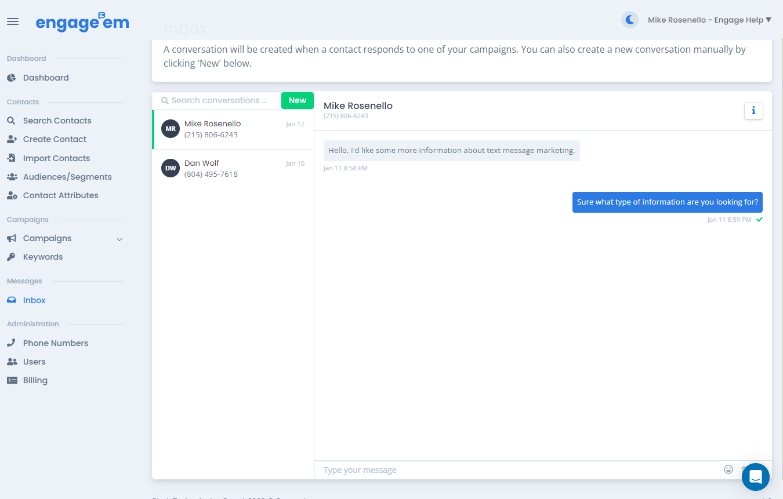Click the Create Contact icon

pyautogui.click(x=12, y=139)
